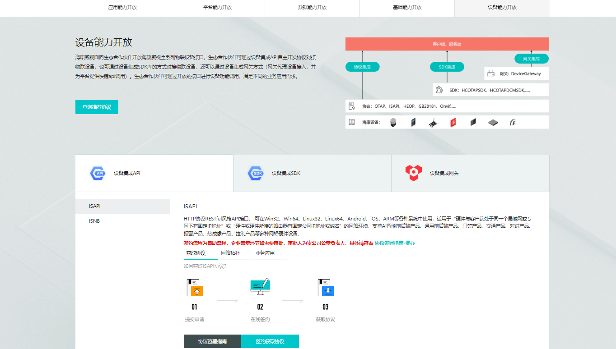
Task: Click the 协议签署指南 dark button
Action: tap(212, 341)
